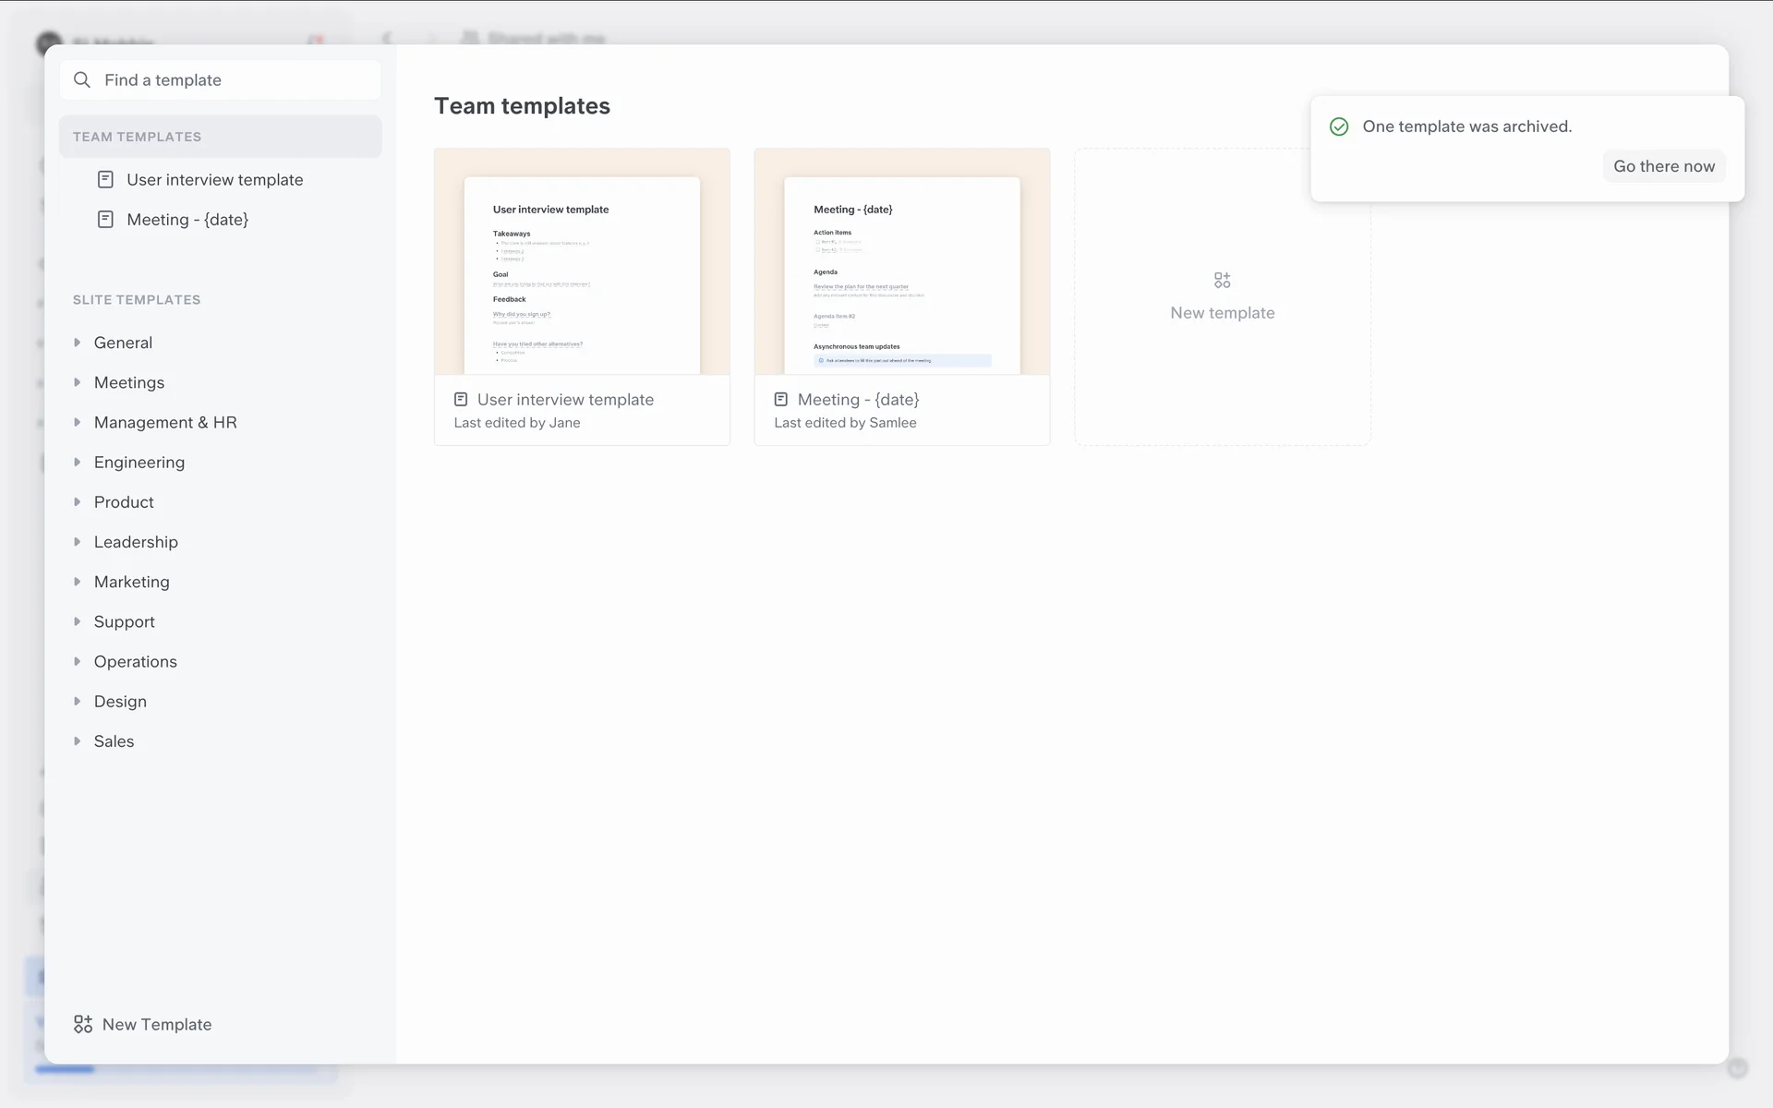Click the search magnifier icon

[82, 80]
